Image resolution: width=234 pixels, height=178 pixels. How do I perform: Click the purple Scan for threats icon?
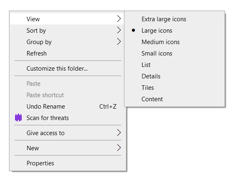click(x=18, y=118)
